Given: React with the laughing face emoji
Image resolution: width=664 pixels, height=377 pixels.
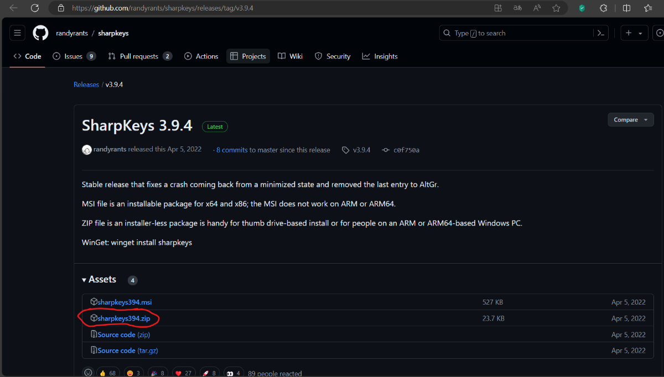Looking at the screenshot, I should pyautogui.click(x=134, y=373).
